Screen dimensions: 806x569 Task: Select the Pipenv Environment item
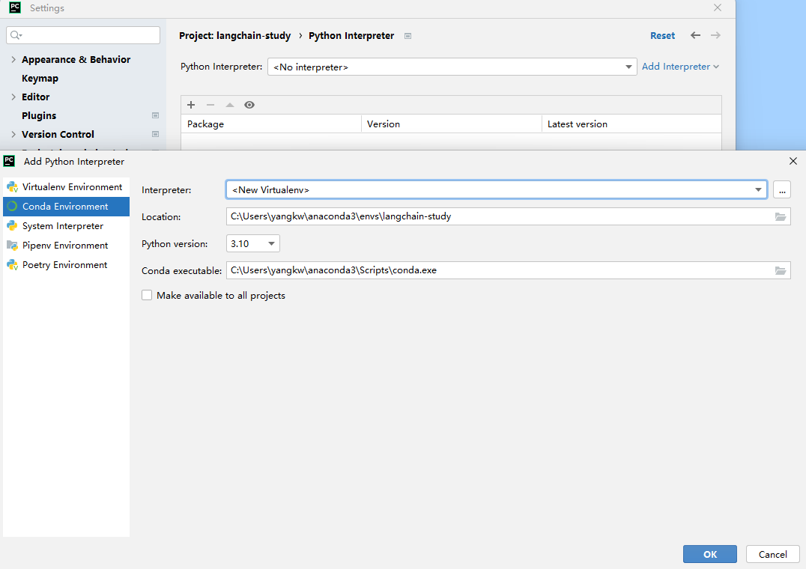click(67, 246)
